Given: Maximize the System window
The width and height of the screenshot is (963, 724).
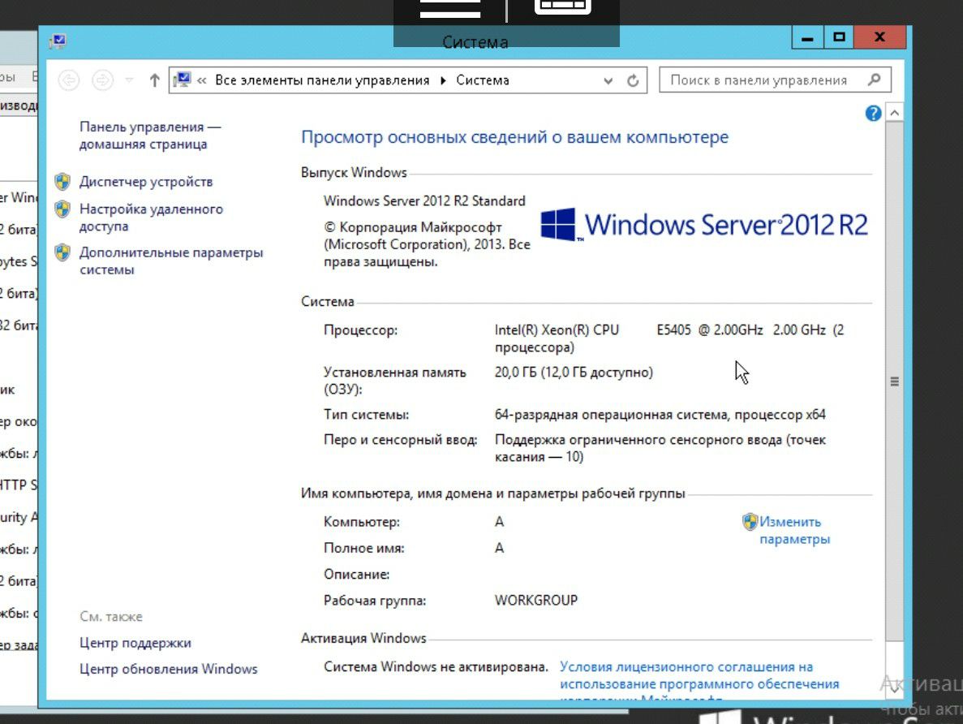Looking at the screenshot, I should 839,37.
